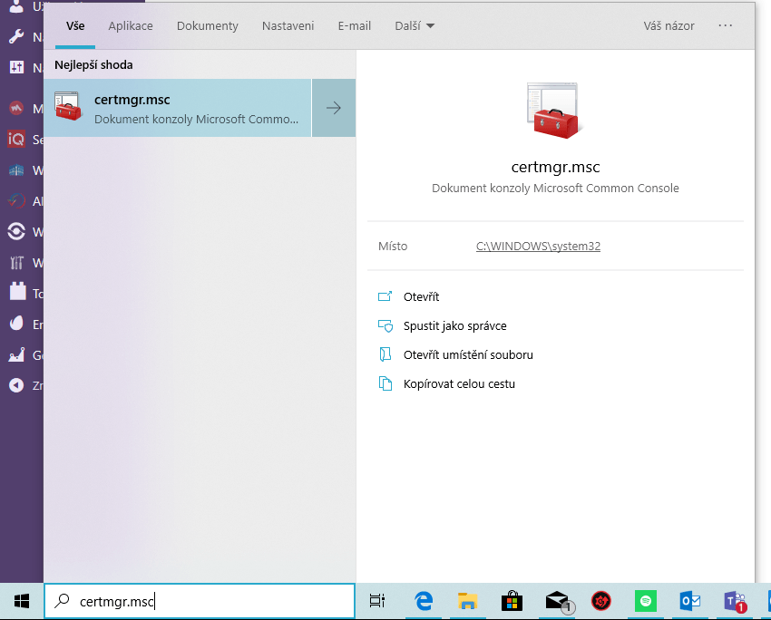
Task: Open Microsoft Teams from taskbar
Action: [x=735, y=601]
